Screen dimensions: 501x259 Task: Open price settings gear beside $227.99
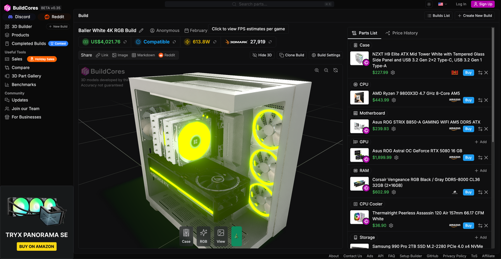[x=393, y=73]
